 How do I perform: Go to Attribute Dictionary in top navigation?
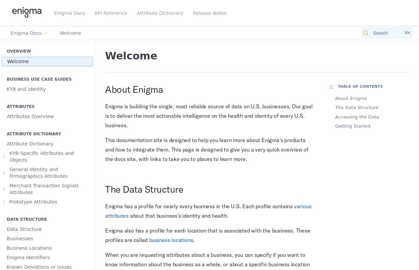pos(160,13)
